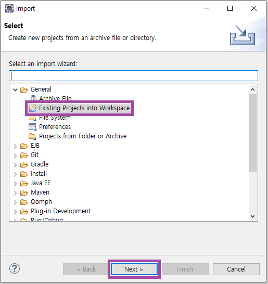Screen dimensions: 268x284
Task: Click the wizard list scroll up arrow
Action: tap(252, 89)
